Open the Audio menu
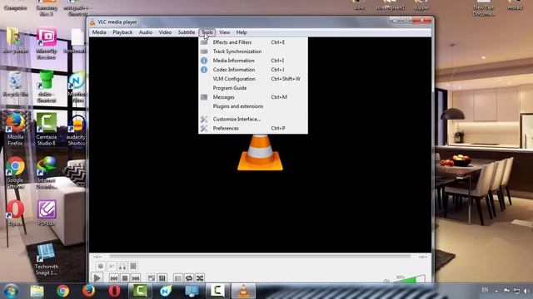This screenshot has height=299, width=533. [x=146, y=32]
